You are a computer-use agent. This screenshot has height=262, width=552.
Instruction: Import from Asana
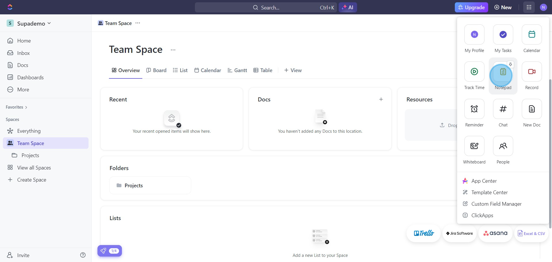tap(495, 233)
